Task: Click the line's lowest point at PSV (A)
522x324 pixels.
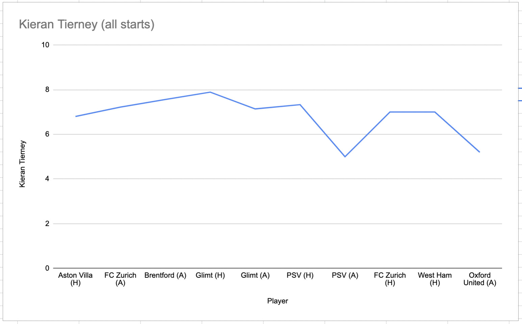Action: pyautogui.click(x=345, y=157)
